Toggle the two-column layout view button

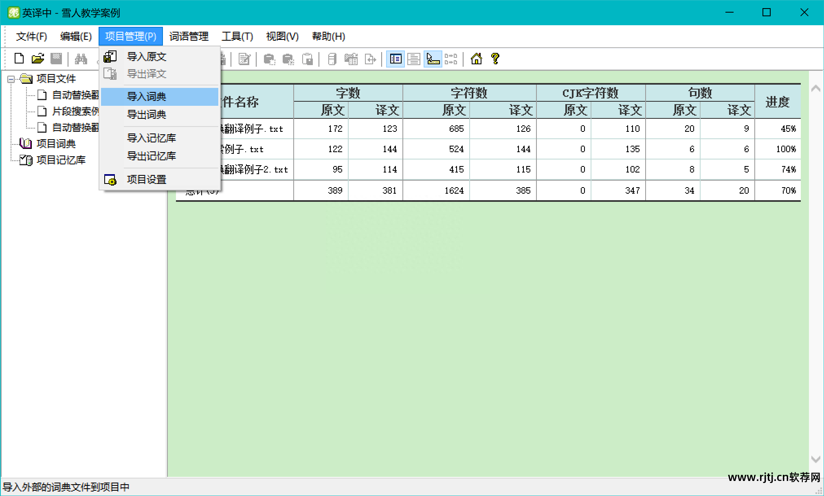click(x=395, y=59)
